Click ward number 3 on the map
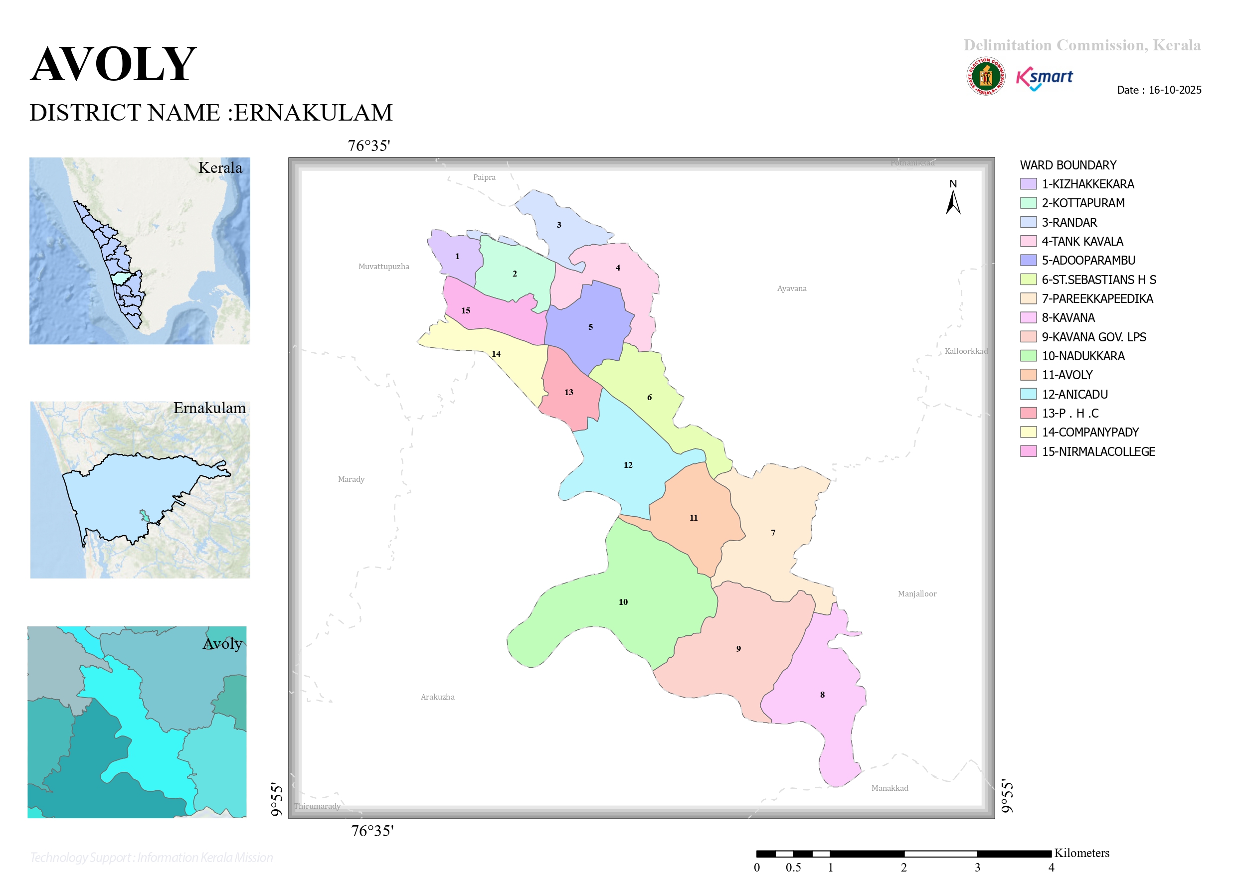The height and width of the screenshot is (874, 1237). [559, 225]
